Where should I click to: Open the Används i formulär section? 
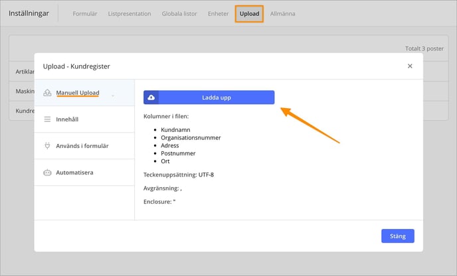coord(84,146)
